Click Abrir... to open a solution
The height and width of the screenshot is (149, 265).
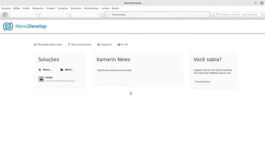(69, 70)
